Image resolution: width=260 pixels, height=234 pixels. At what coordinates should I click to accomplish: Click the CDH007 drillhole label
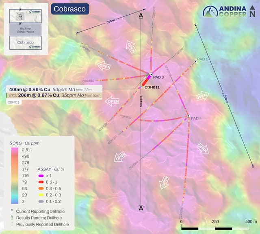[x=180, y=51]
